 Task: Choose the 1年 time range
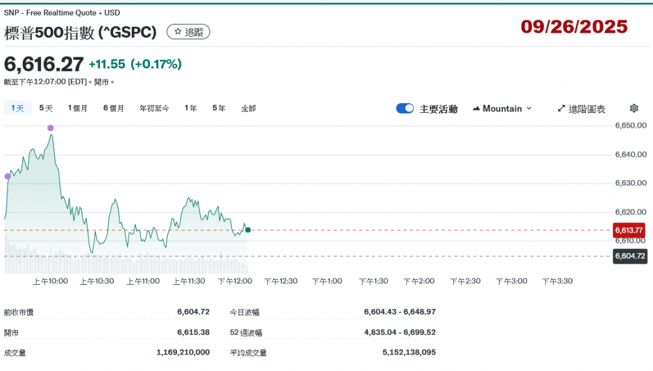(x=191, y=108)
